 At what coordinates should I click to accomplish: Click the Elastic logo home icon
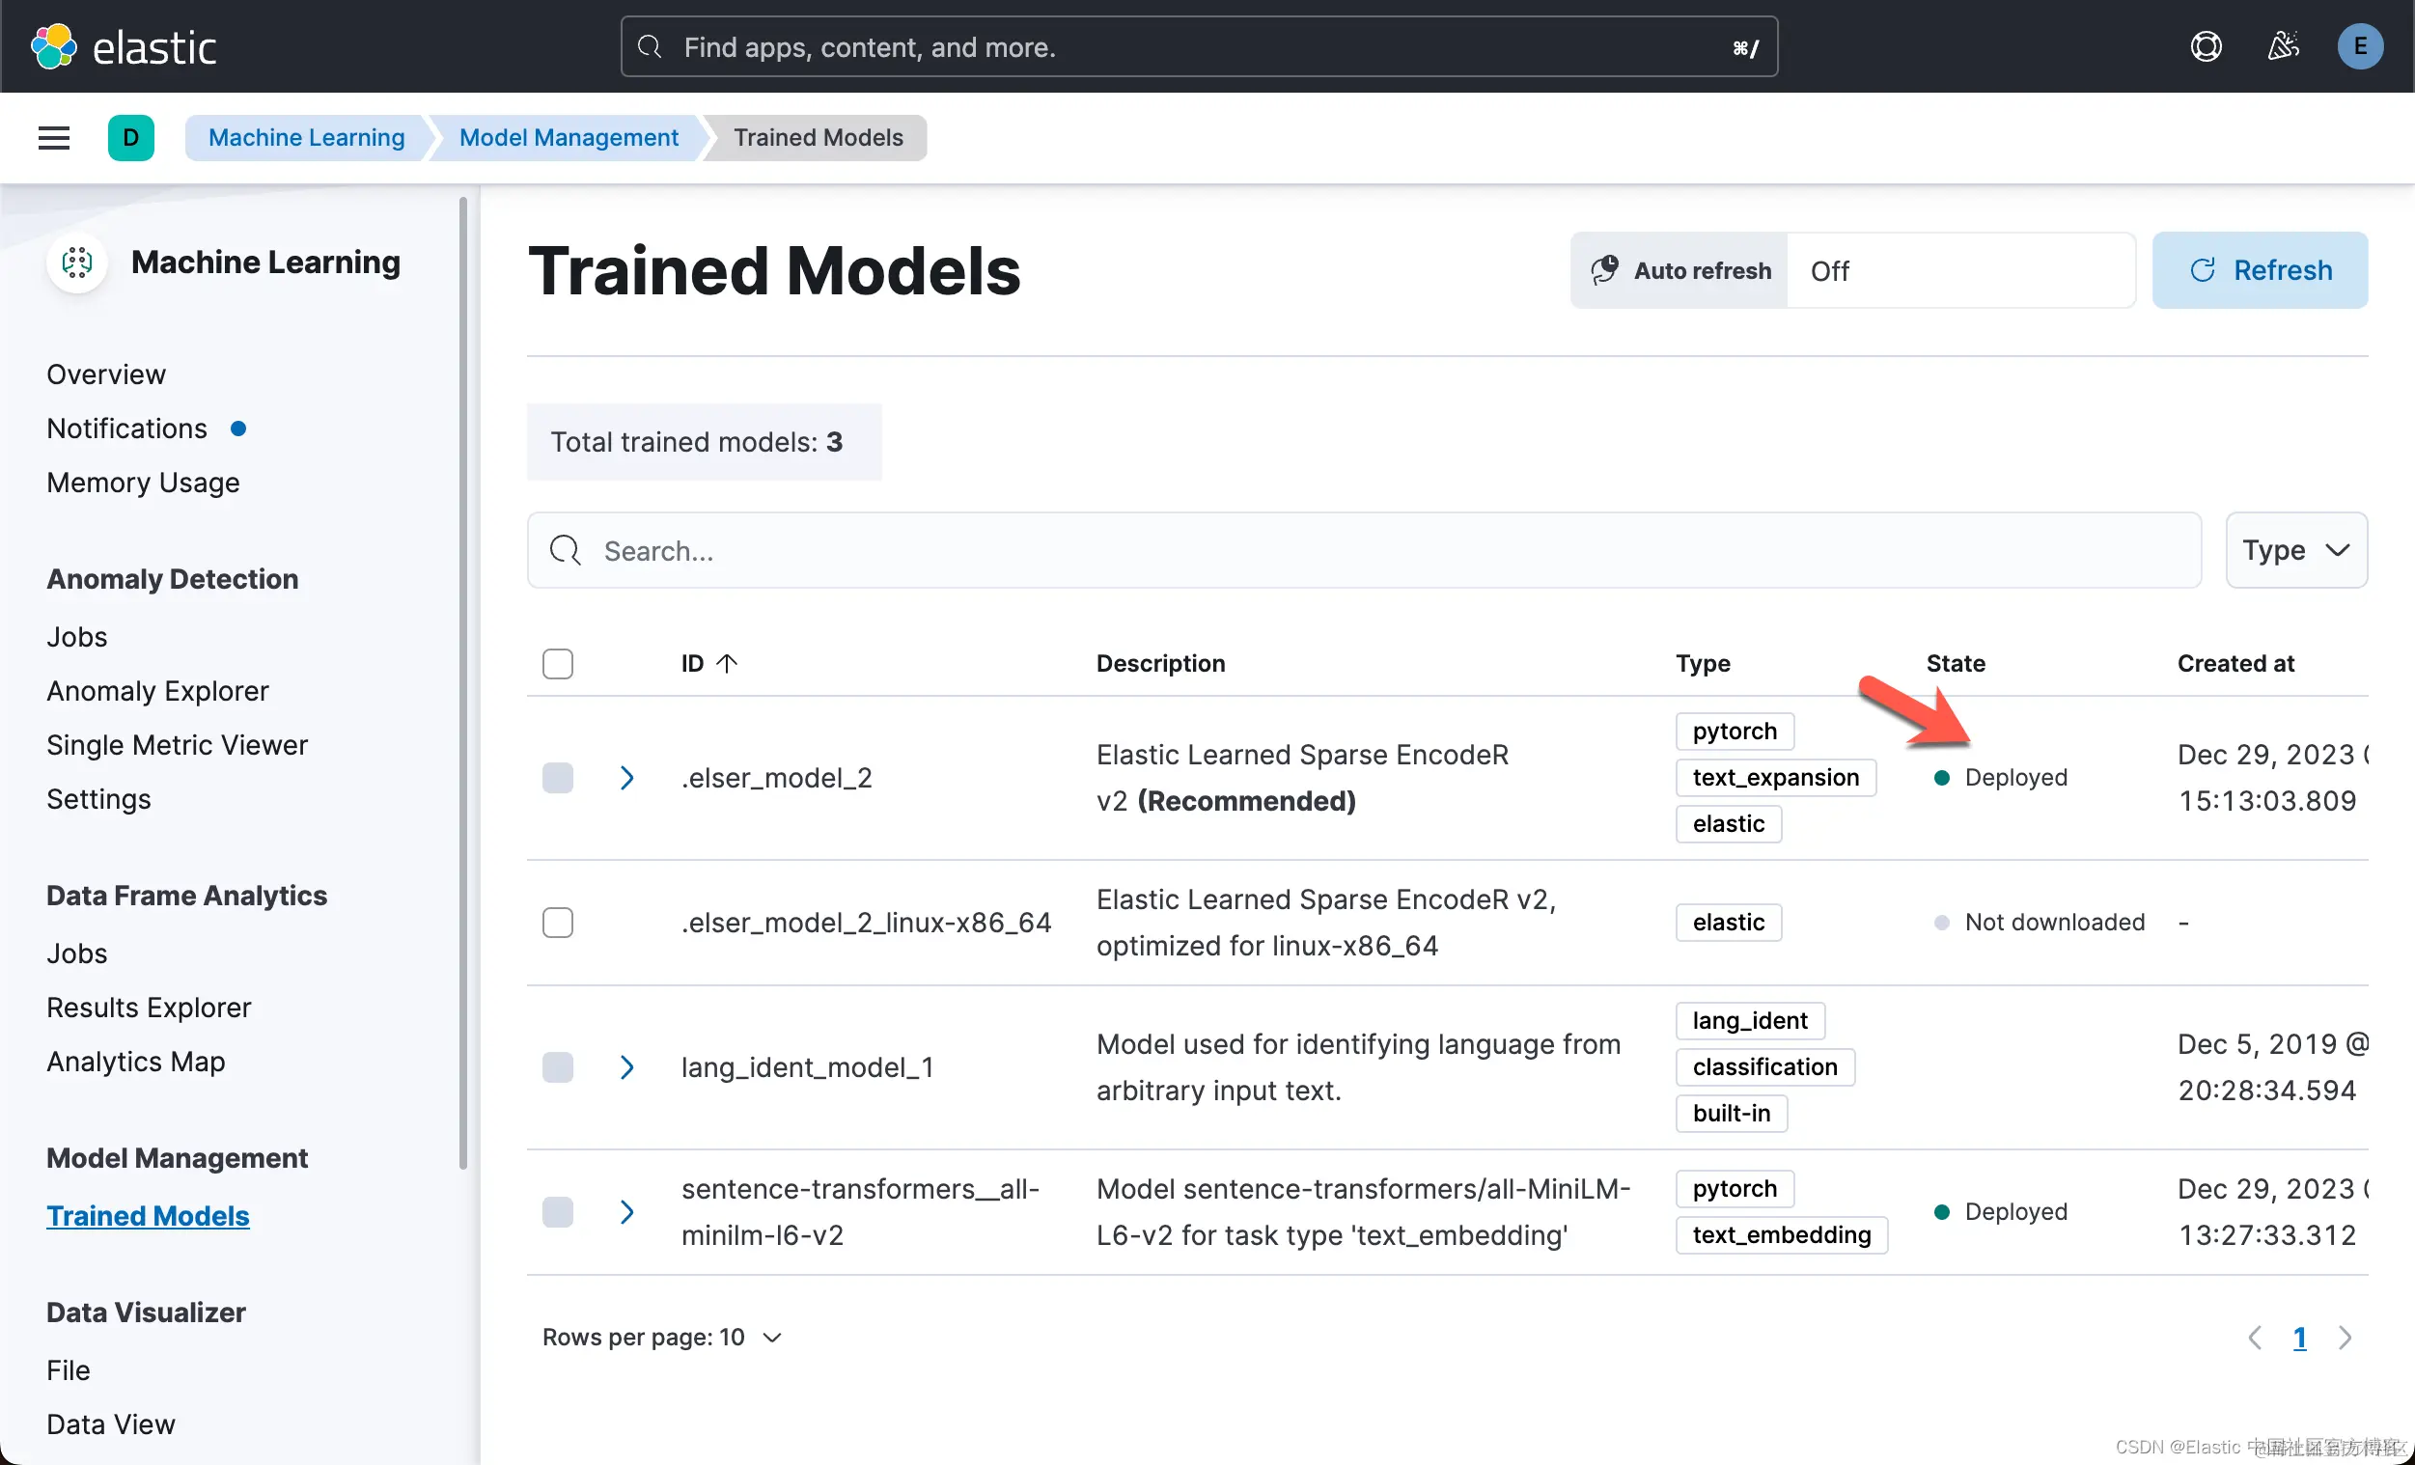pyautogui.click(x=54, y=46)
